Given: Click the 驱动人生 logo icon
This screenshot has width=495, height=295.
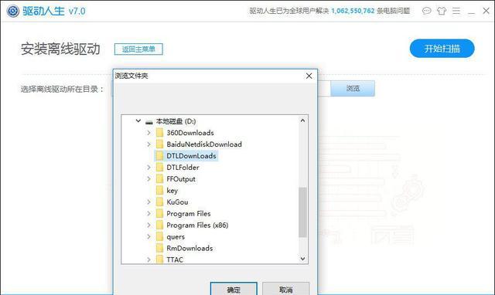Looking at the screenshot, I should pyautogui.click(x=13, y=11).
